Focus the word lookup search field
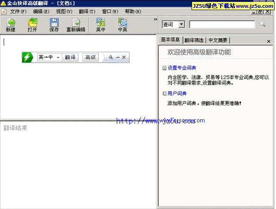The width and height of the screenshot is (276, 209). coord(222,24)
